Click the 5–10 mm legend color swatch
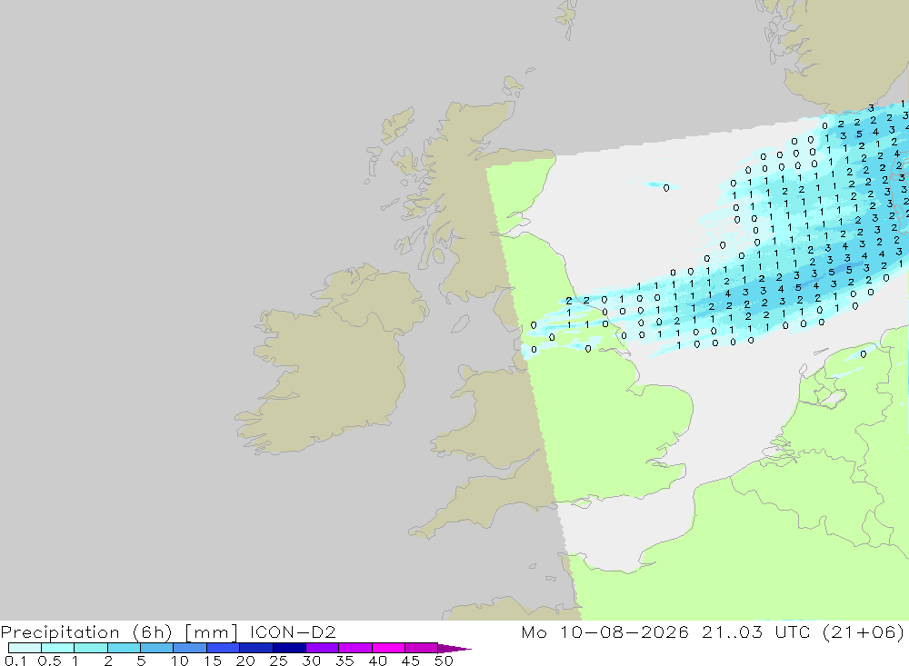Viewport: 909px width, 666px height. click(x=157, y=648)
